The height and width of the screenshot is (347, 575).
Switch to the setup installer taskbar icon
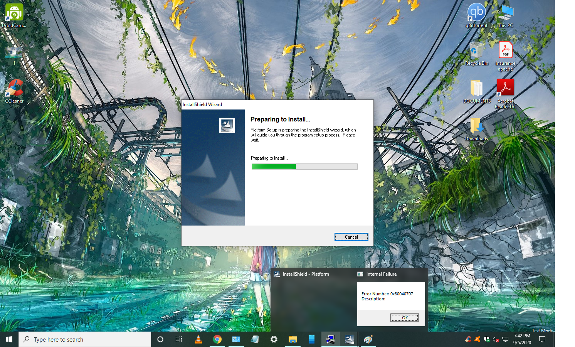(x=330, y=339)
